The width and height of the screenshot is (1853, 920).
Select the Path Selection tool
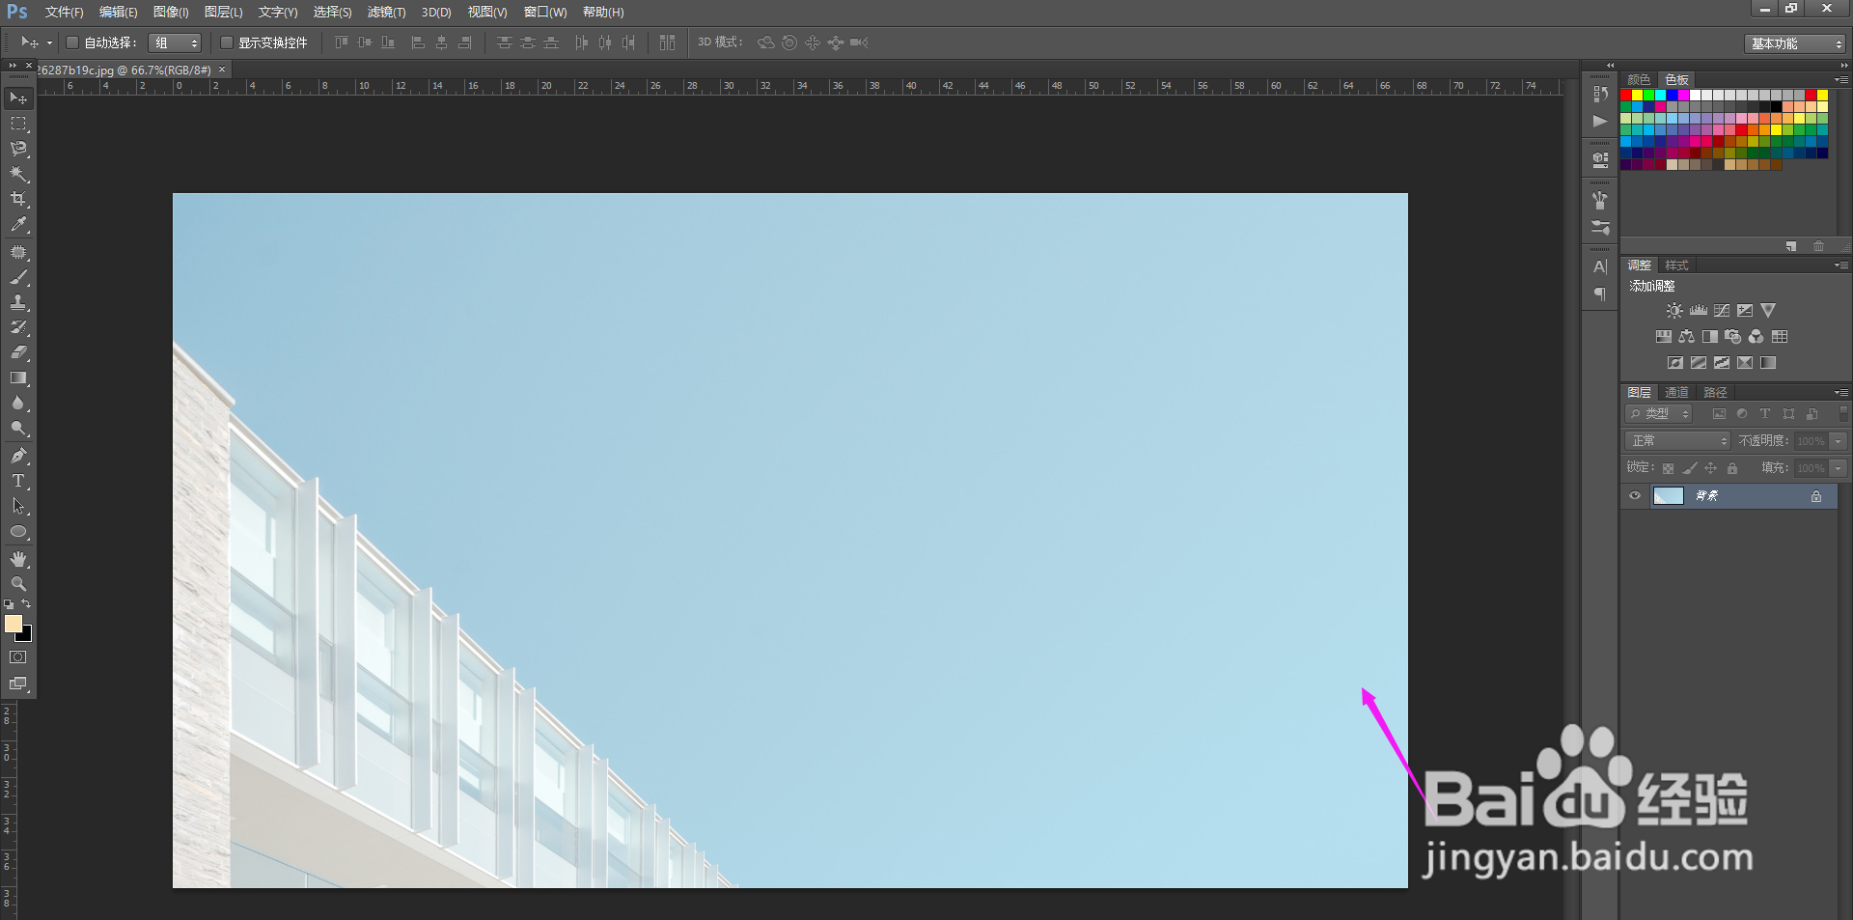click(18, 506)
